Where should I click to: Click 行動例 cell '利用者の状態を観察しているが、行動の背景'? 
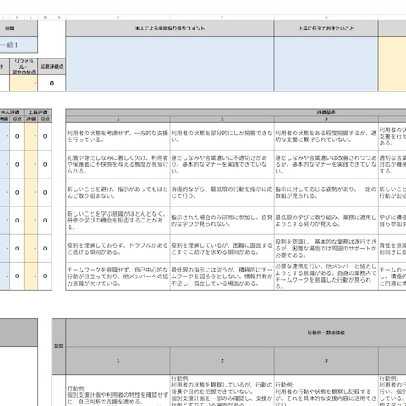click(x=222, y=391)
